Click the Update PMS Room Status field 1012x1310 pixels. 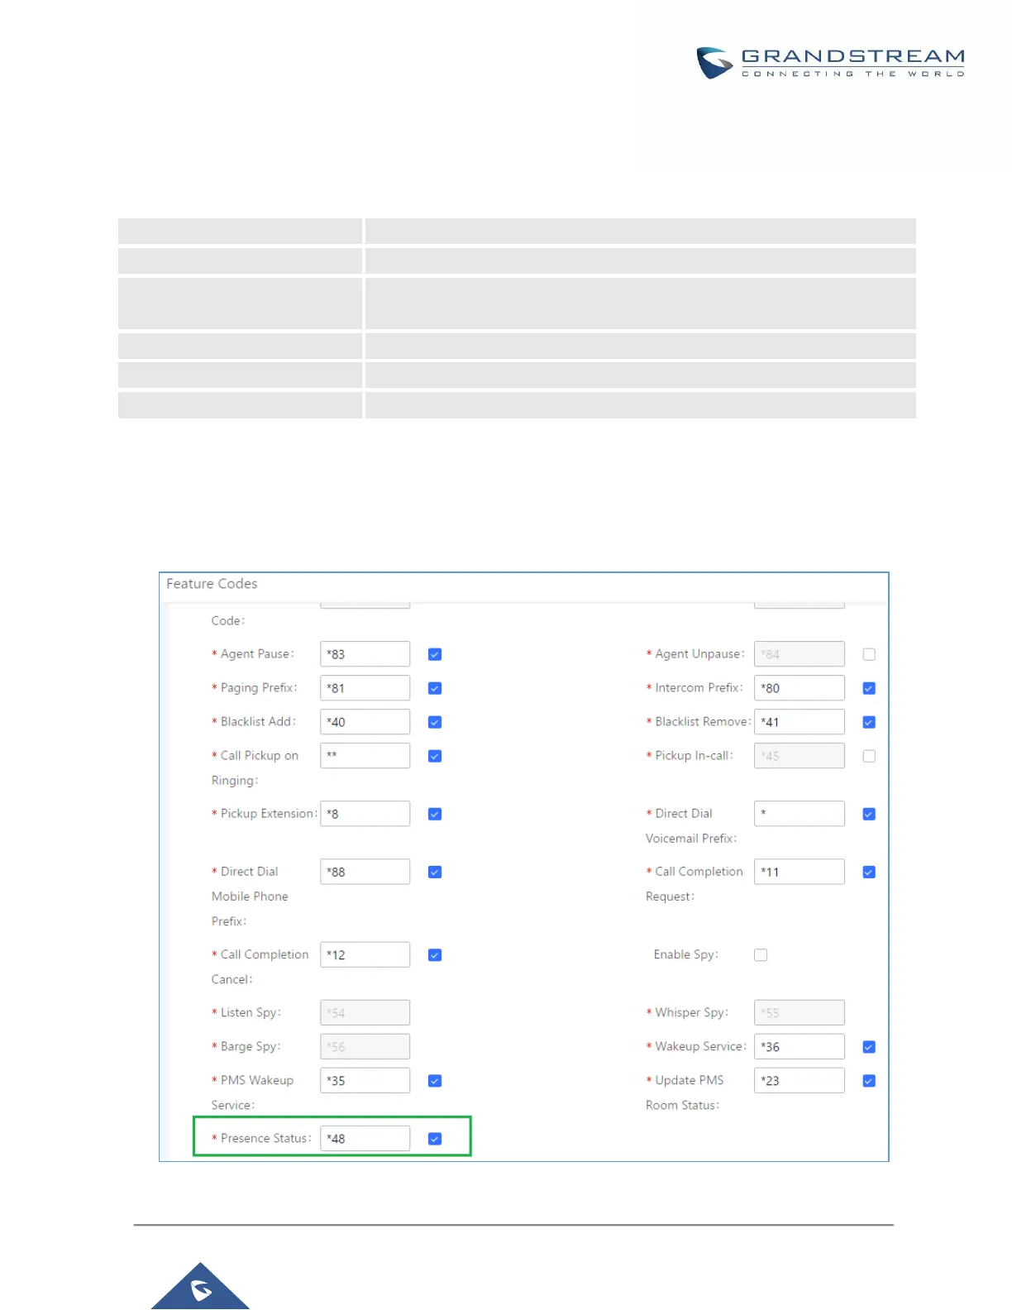(x=800, y=1080)
